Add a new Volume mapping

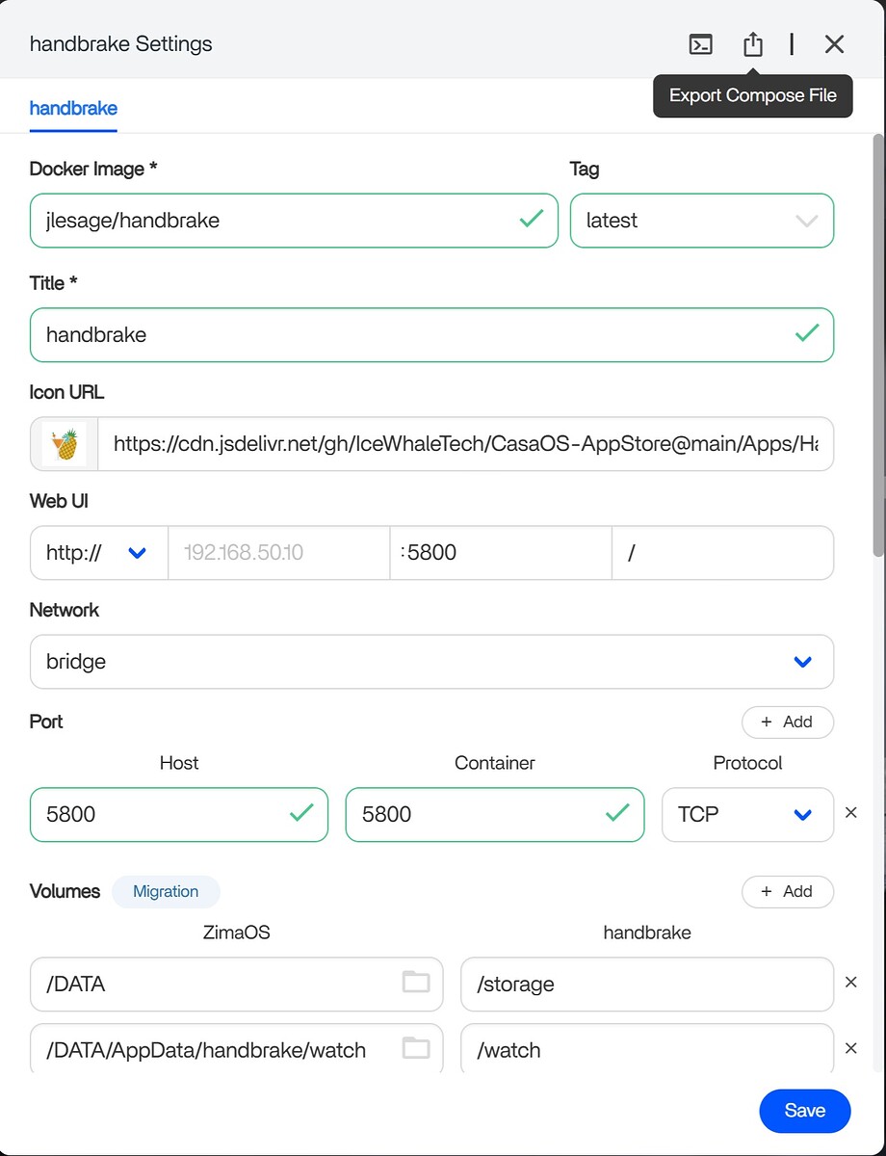(x=787, y=892)
